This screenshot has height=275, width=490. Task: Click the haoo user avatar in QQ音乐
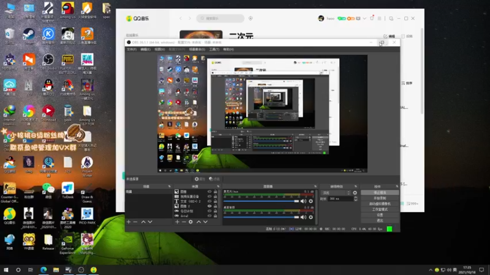tap(321, 18)
